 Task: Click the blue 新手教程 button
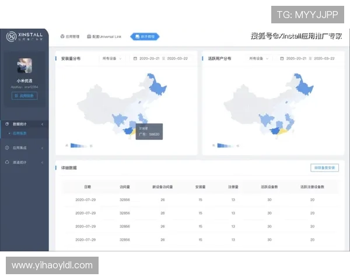pyautogui.click(x=145, y=36)
